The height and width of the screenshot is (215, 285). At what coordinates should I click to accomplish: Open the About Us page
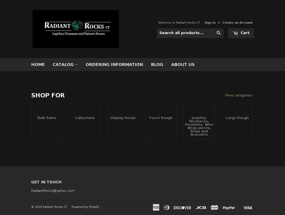tap(183, 64)
